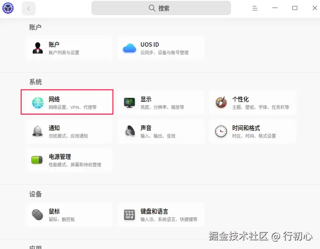The height and width of the screenshot is (249, 320).
Task: Open the 声音 speaker icon
Action: 130,131
